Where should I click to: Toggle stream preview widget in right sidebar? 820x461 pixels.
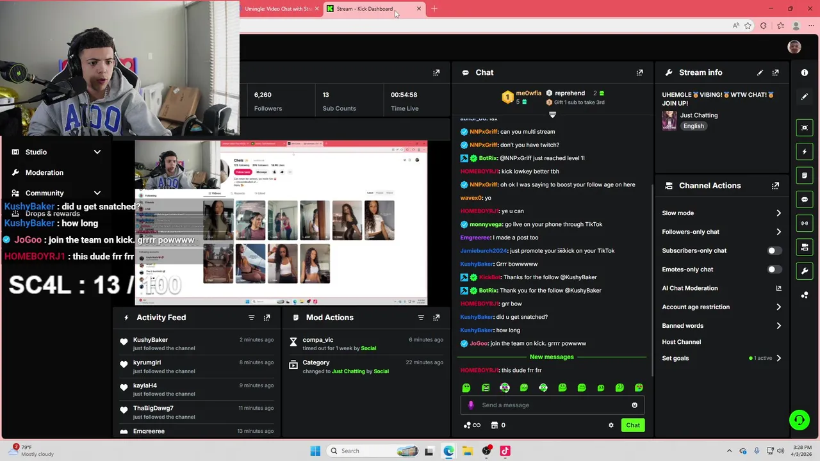[x=805, y=127]
